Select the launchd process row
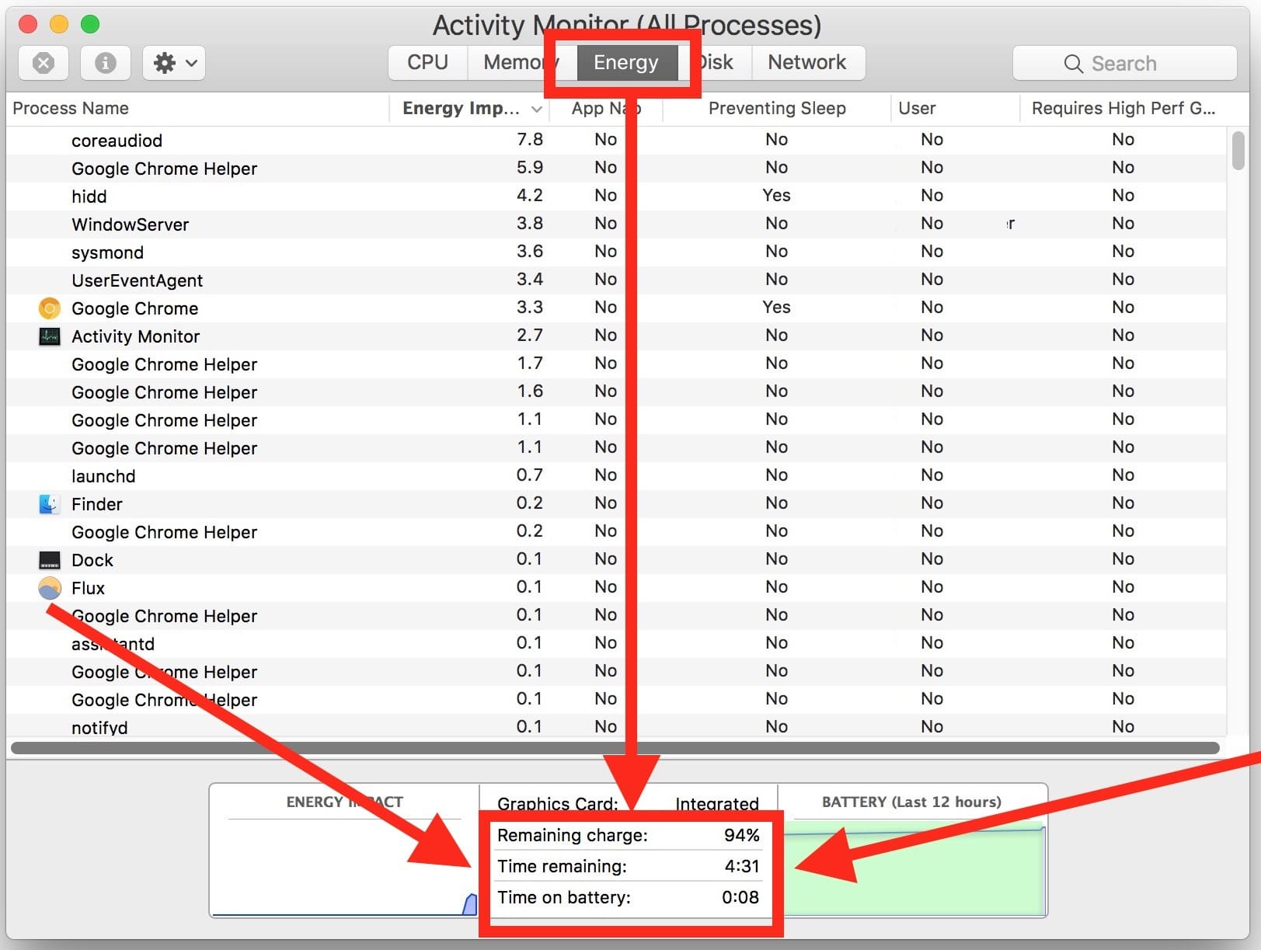The image size is (1261, 950). (x=617, y=476)
